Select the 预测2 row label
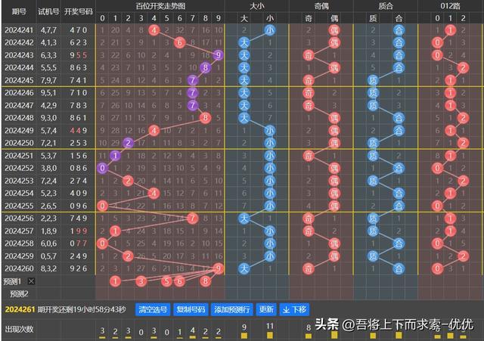Image resolution: width=484 pixels, height=341 pixels. (x=19, y=293)
